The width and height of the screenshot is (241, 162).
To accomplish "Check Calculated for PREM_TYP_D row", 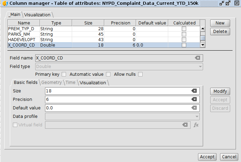I will (184, 29).
